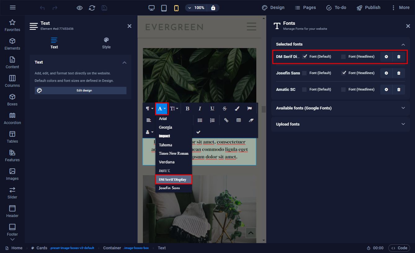Click the eraser clear formatting icon

[251, 120]
